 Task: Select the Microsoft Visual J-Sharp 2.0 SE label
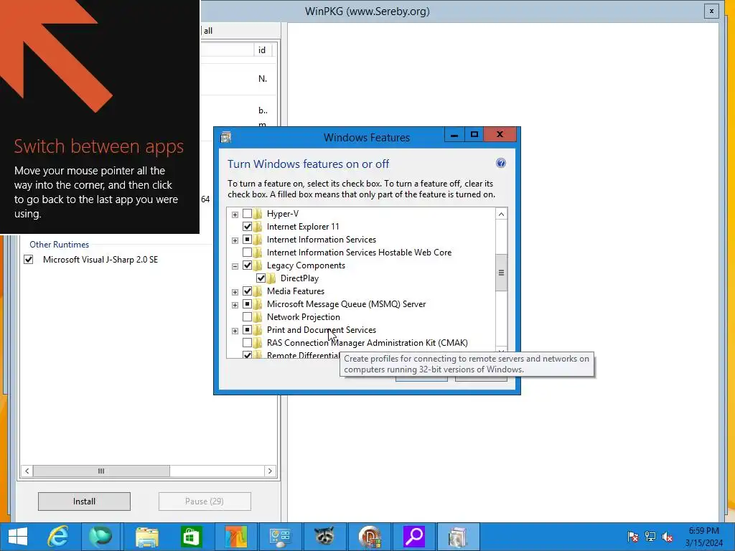point(100,260)
